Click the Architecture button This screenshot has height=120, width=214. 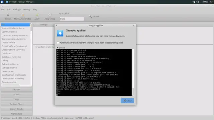point(17,114)
